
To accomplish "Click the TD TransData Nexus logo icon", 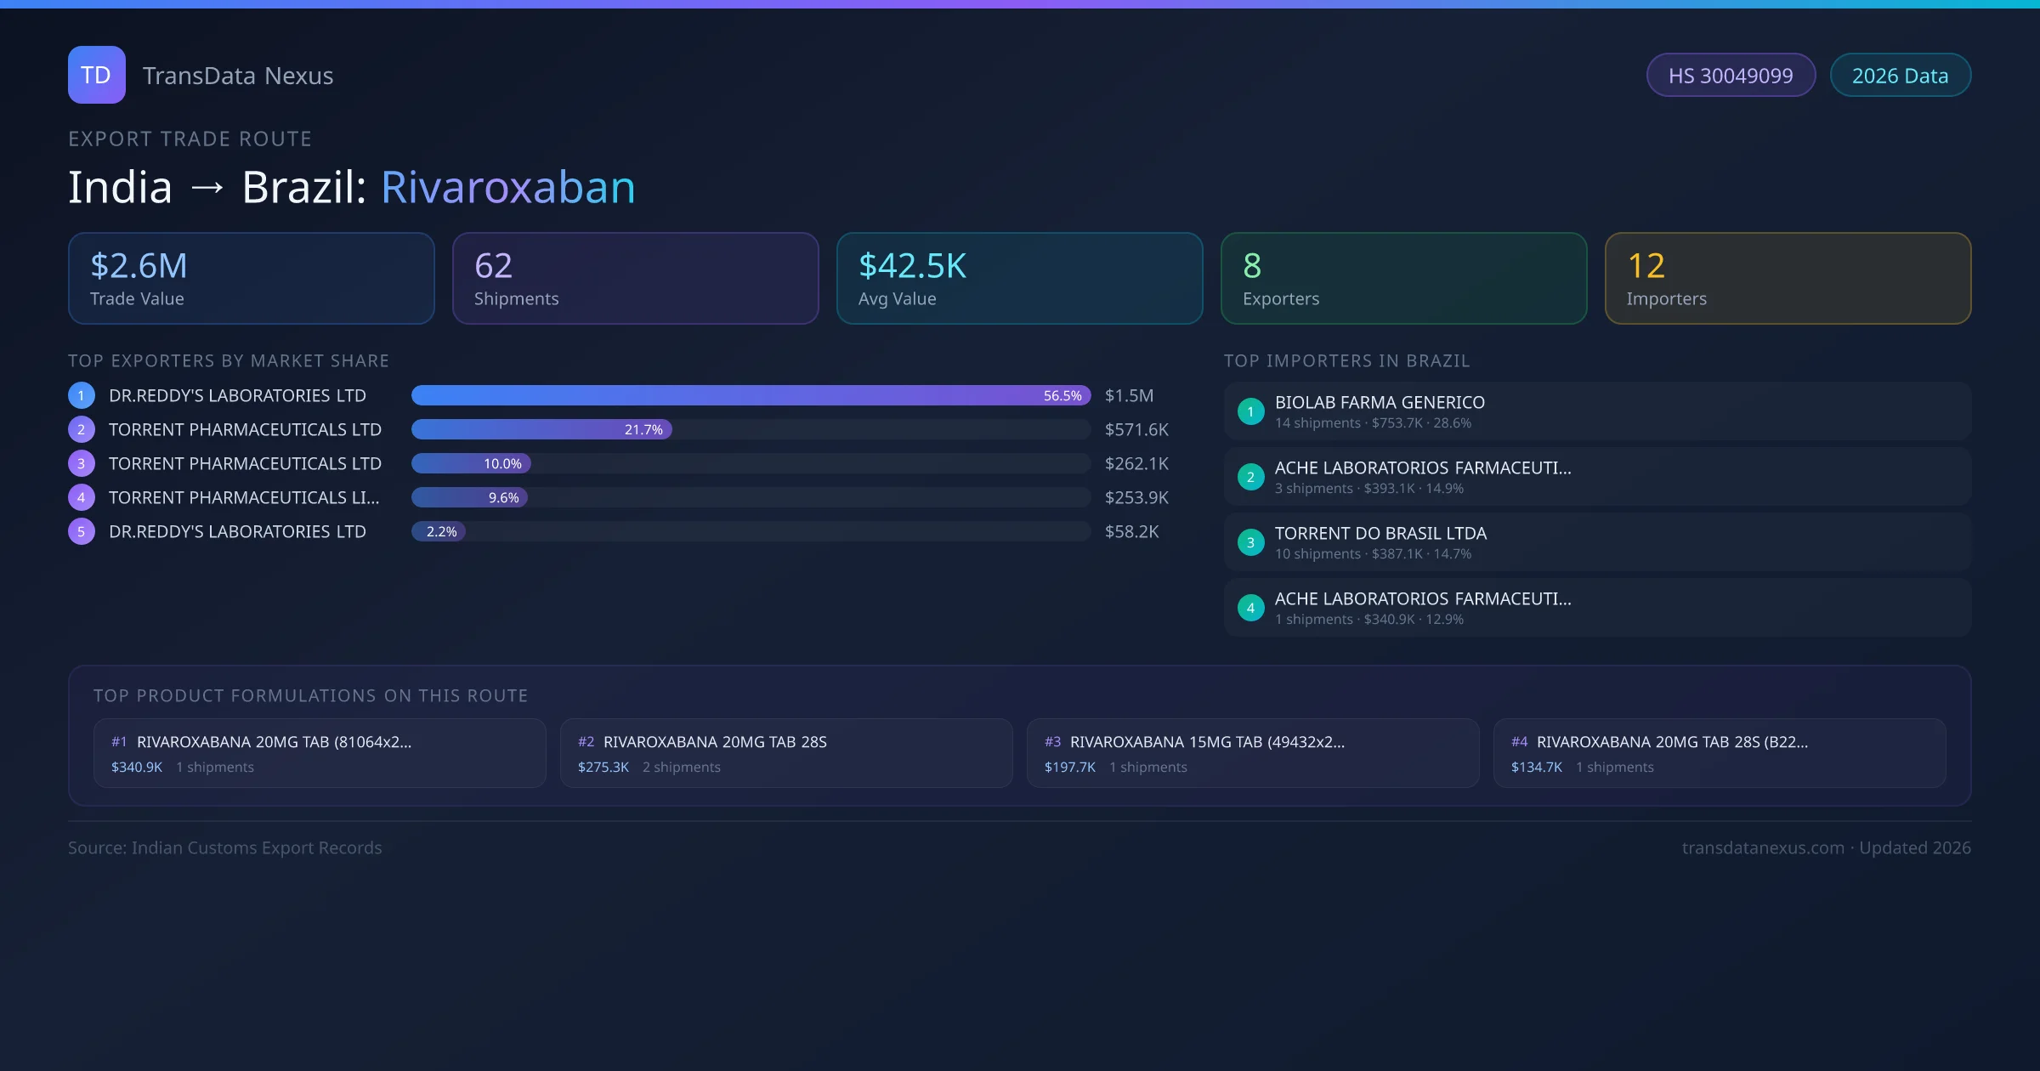I will 96,75.
